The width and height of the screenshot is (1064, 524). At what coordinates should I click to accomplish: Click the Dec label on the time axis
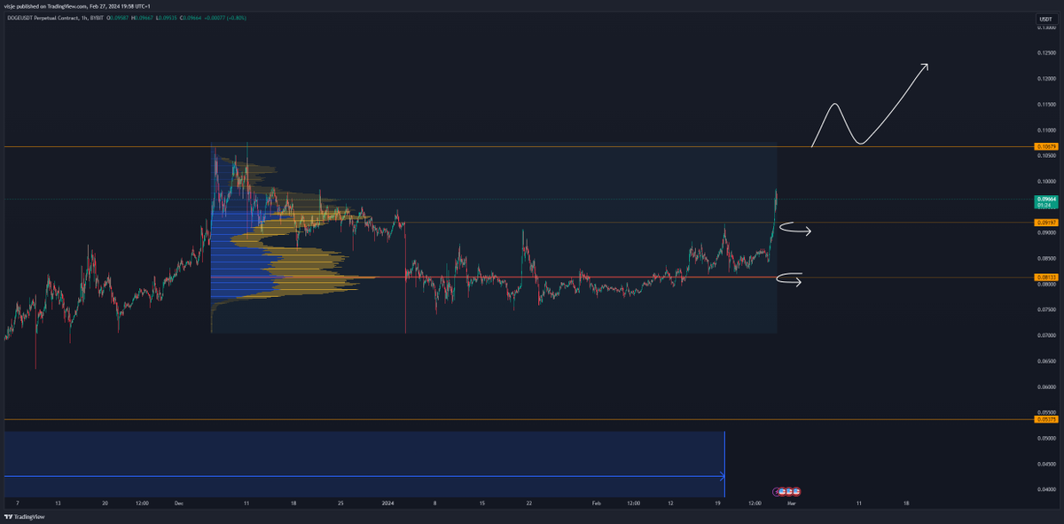point(178,503)
